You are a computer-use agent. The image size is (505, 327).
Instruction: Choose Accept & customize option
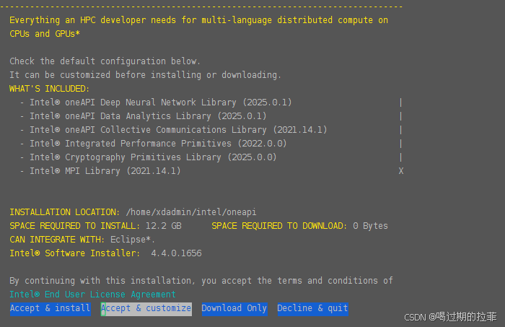point(146,309)
